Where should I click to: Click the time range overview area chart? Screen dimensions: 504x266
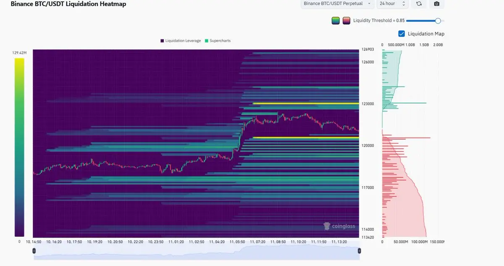197,250
